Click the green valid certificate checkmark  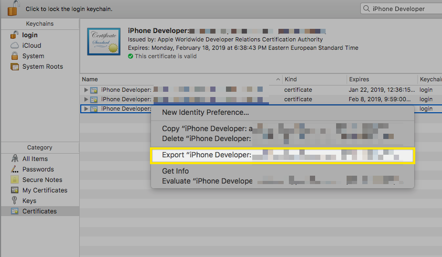click(131, 56)
